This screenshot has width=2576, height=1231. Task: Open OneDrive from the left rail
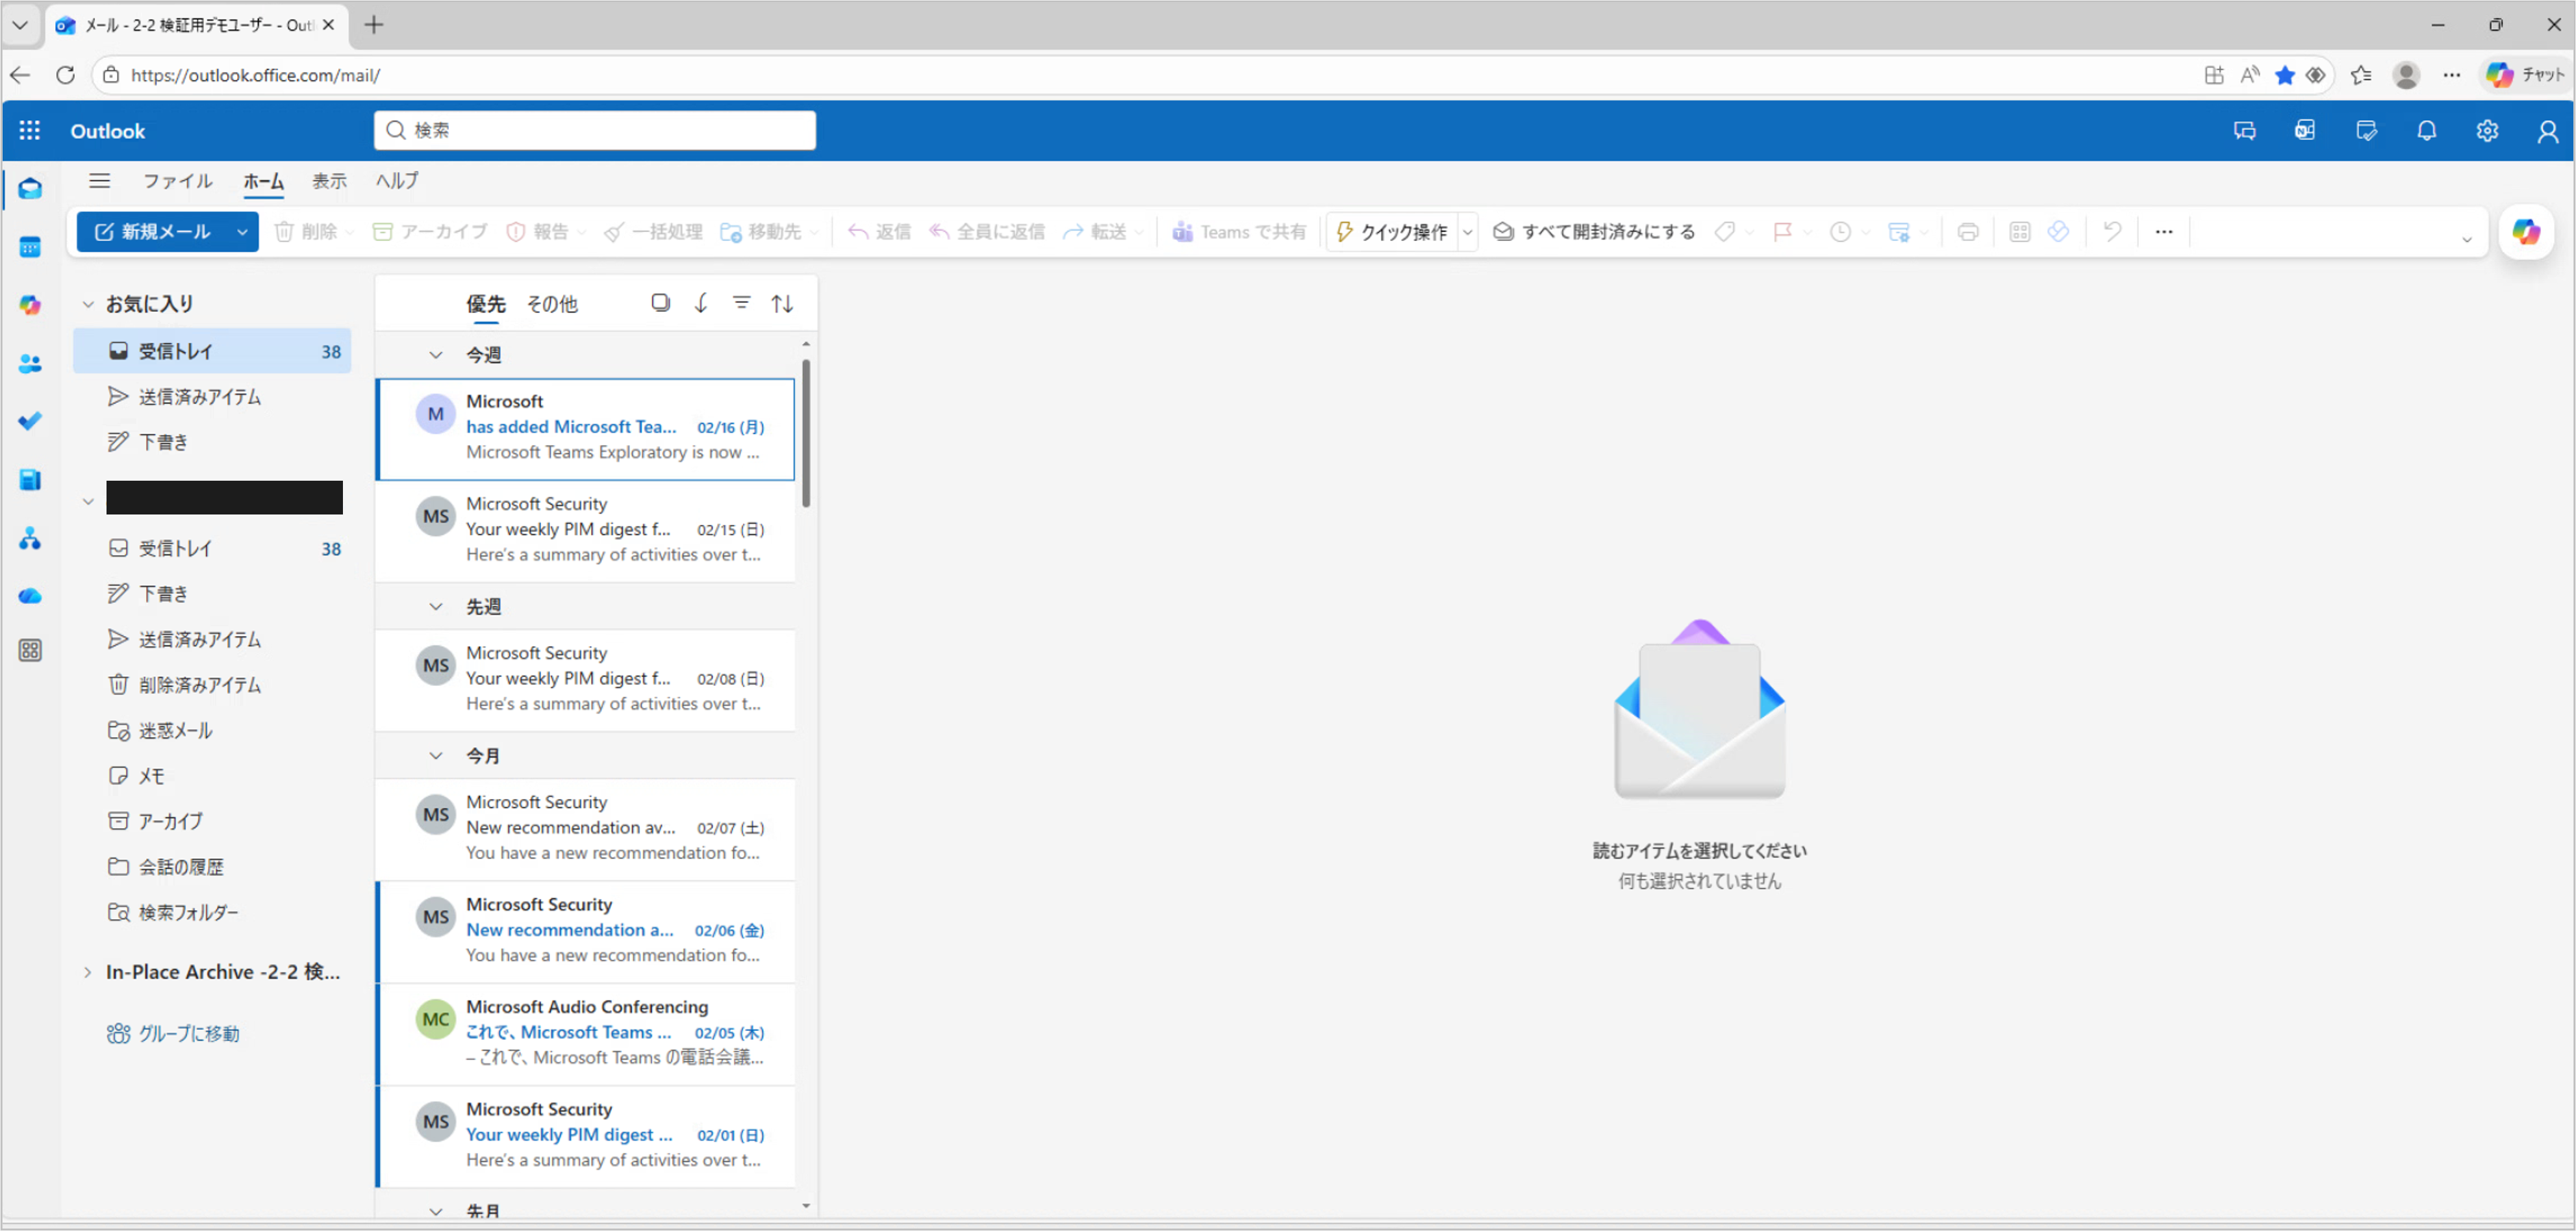pyautogui.click(x=30, y=596)
